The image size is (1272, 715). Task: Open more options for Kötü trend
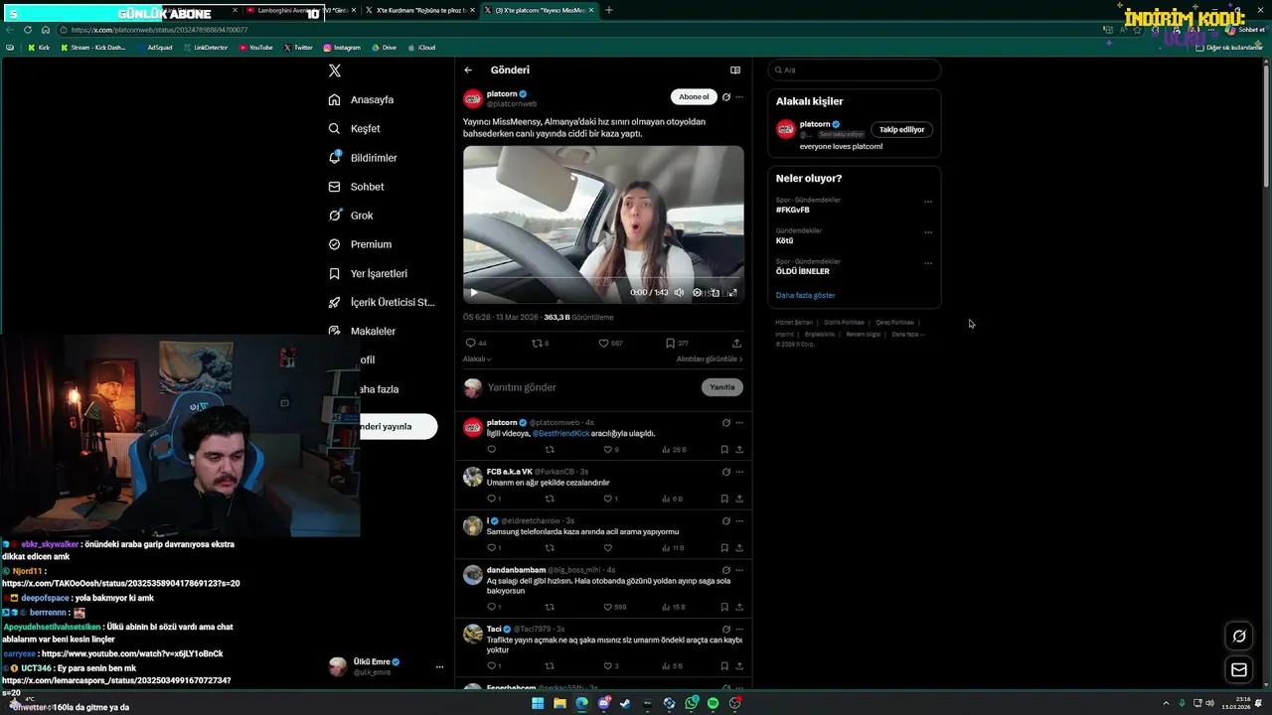928,232
